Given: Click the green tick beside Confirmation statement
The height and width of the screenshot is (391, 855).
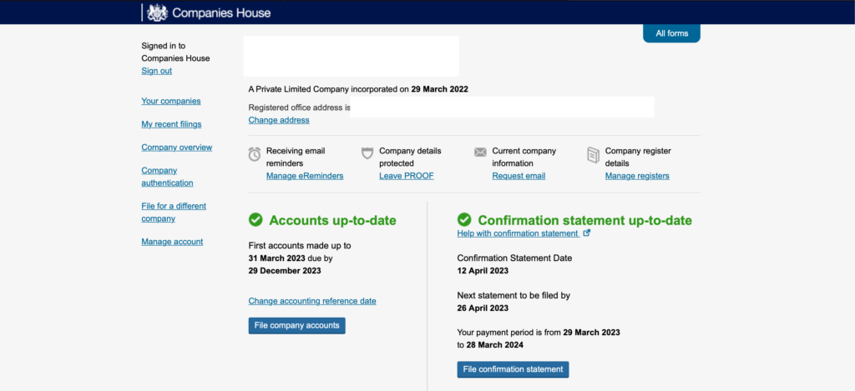Looking at the screenshot, I should [x=464, y=220].
